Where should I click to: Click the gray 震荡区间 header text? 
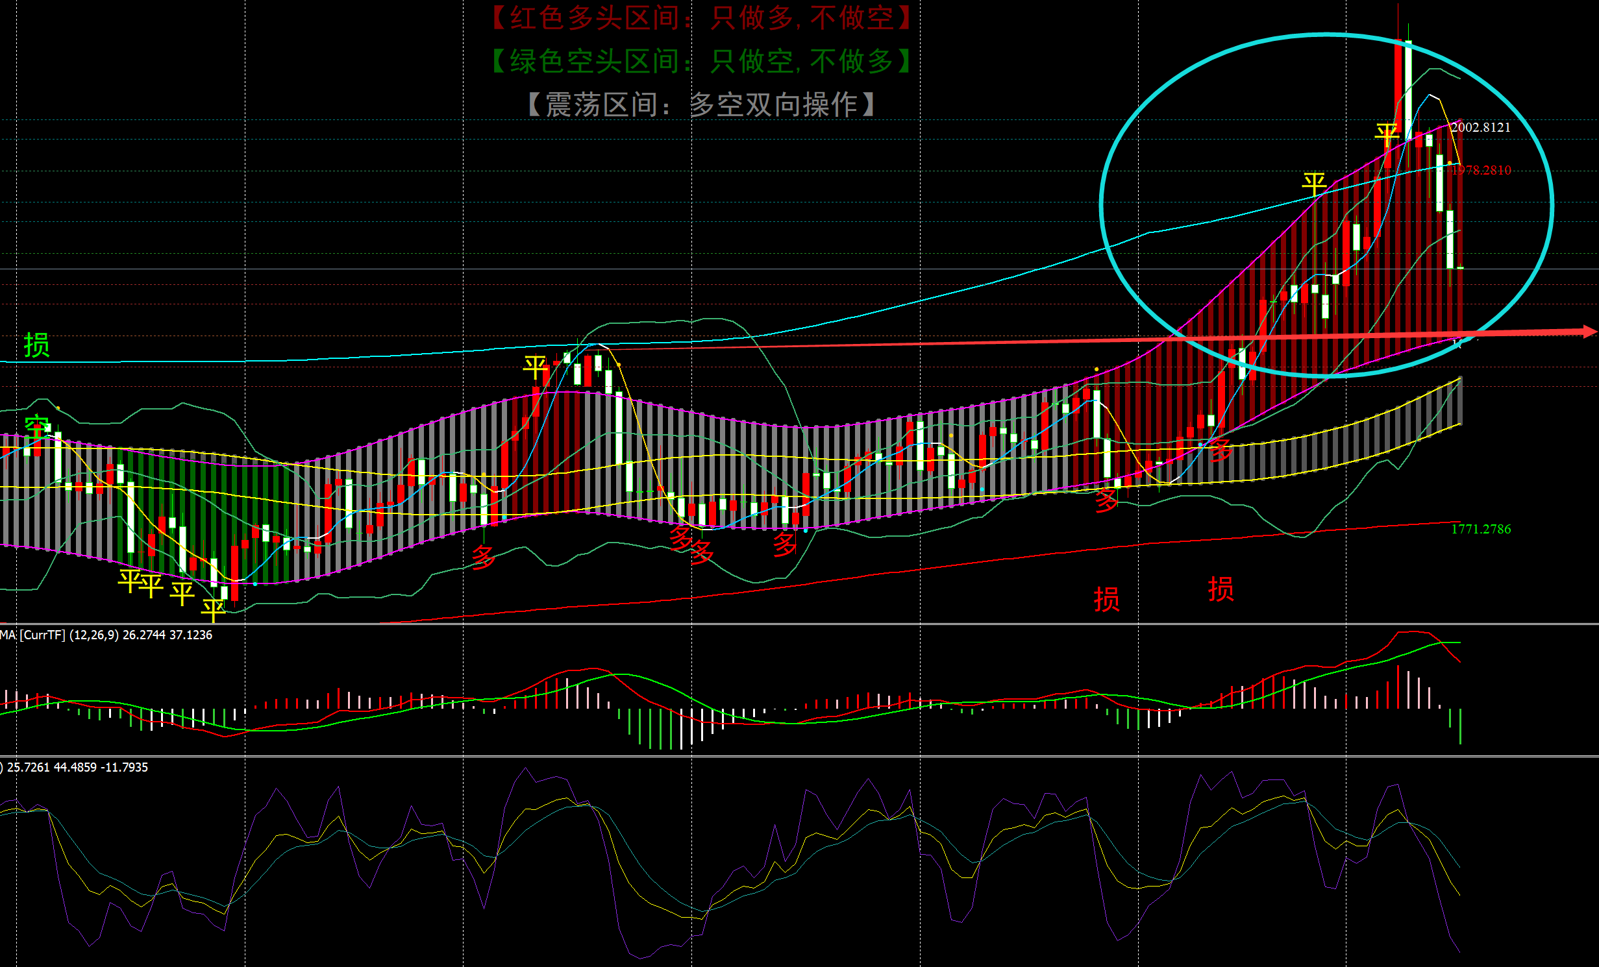coord(701,104)
